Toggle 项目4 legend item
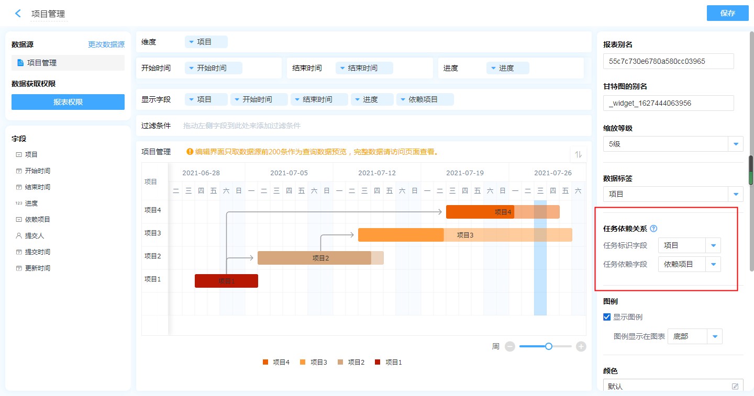This screenshot has width=754, height=396. click(276, 362)
